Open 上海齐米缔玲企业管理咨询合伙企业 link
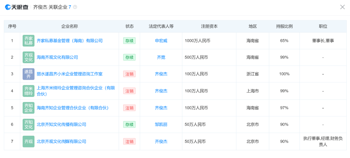 click(x=76, y=91)
